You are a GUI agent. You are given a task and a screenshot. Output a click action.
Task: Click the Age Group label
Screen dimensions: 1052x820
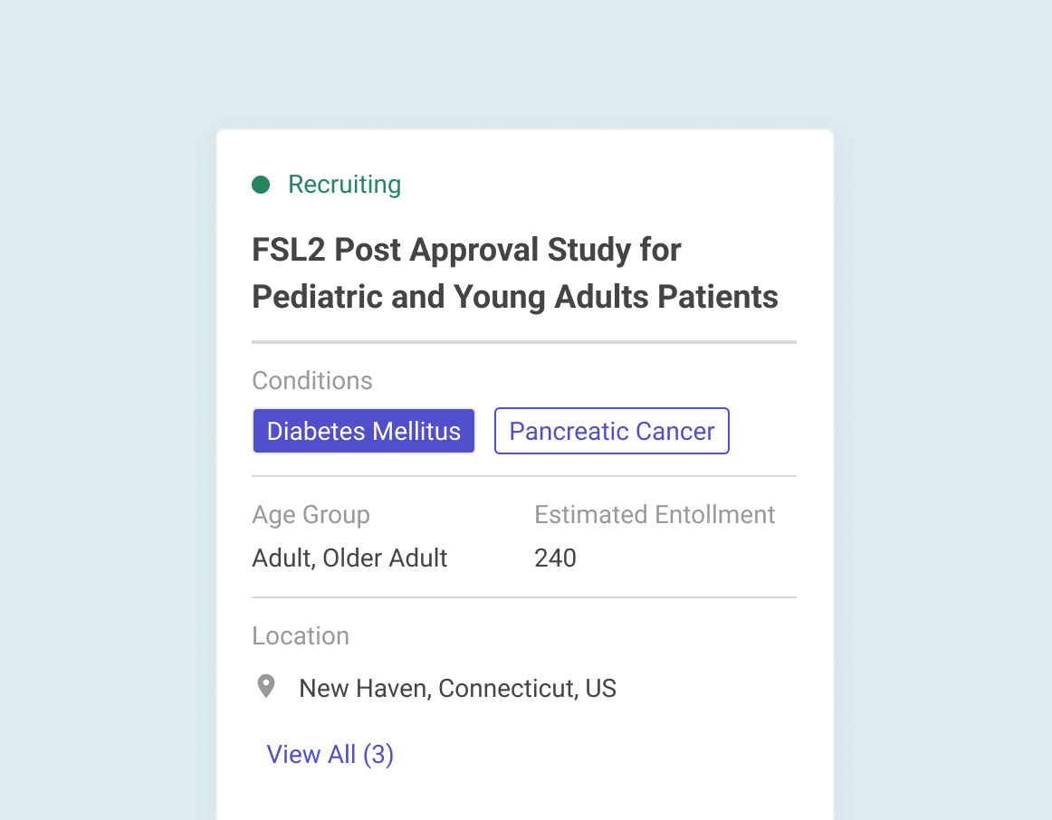[311, 515]
